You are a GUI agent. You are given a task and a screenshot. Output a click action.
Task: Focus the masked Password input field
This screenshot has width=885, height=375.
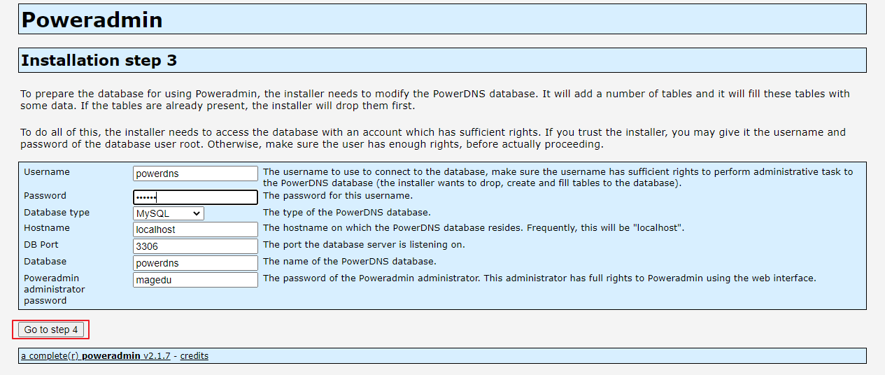pyautogui.click(x=195, y=197)
